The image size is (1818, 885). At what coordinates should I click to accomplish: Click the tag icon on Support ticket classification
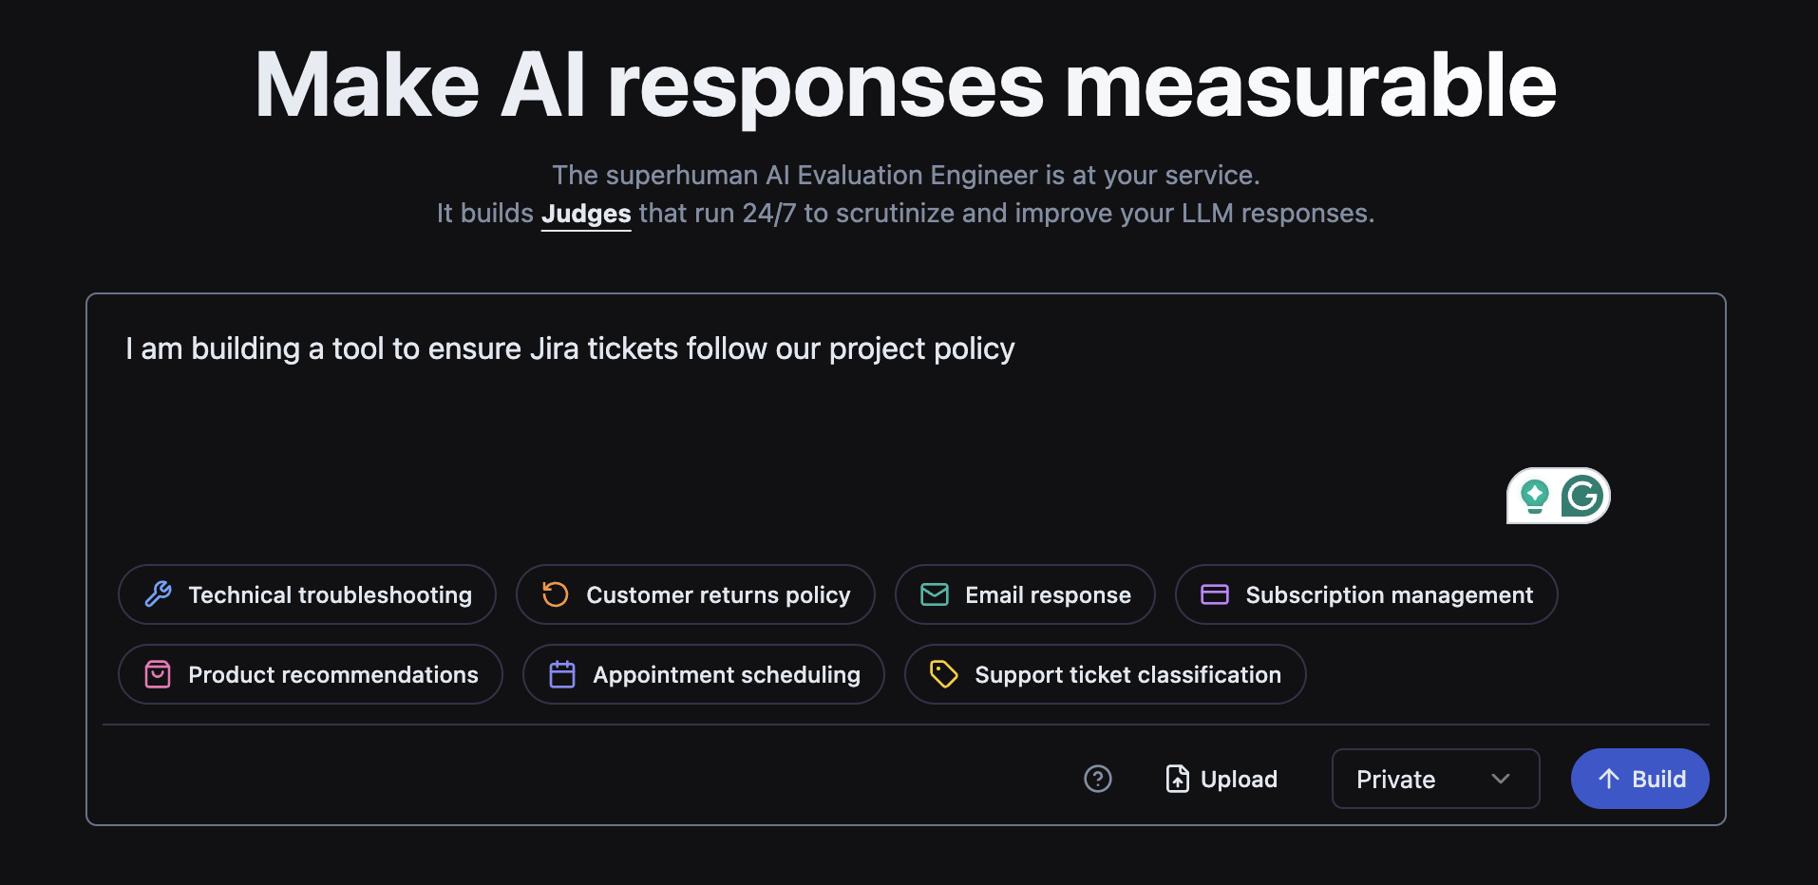coord(944,674)
